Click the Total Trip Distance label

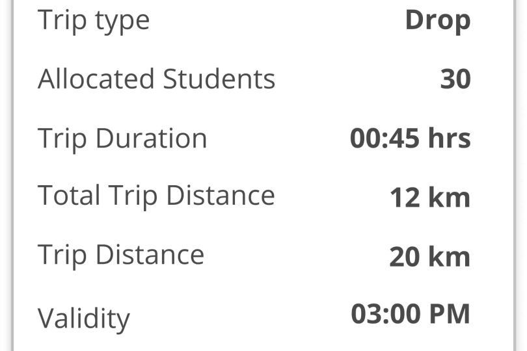click(x=156, y=196)
